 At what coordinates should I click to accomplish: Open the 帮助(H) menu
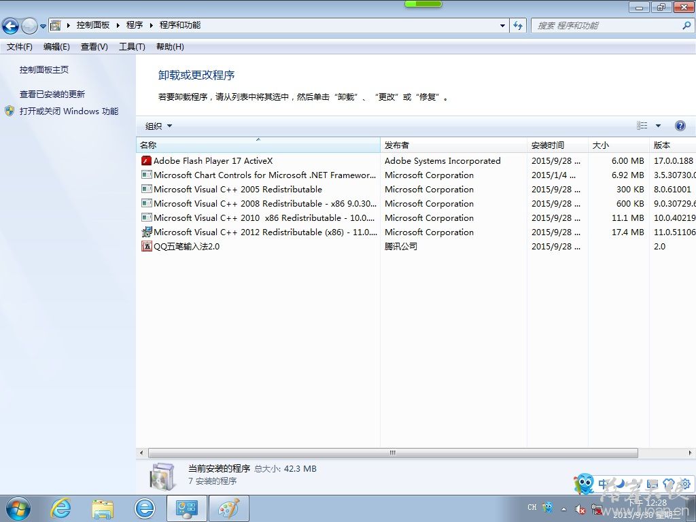pyautogui.click(x=170, y=47)
